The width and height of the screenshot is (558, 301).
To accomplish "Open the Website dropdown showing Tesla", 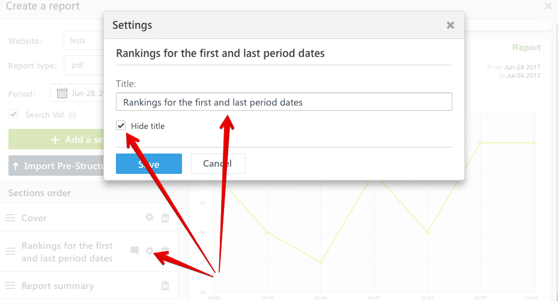I will [x=84, y=41].
